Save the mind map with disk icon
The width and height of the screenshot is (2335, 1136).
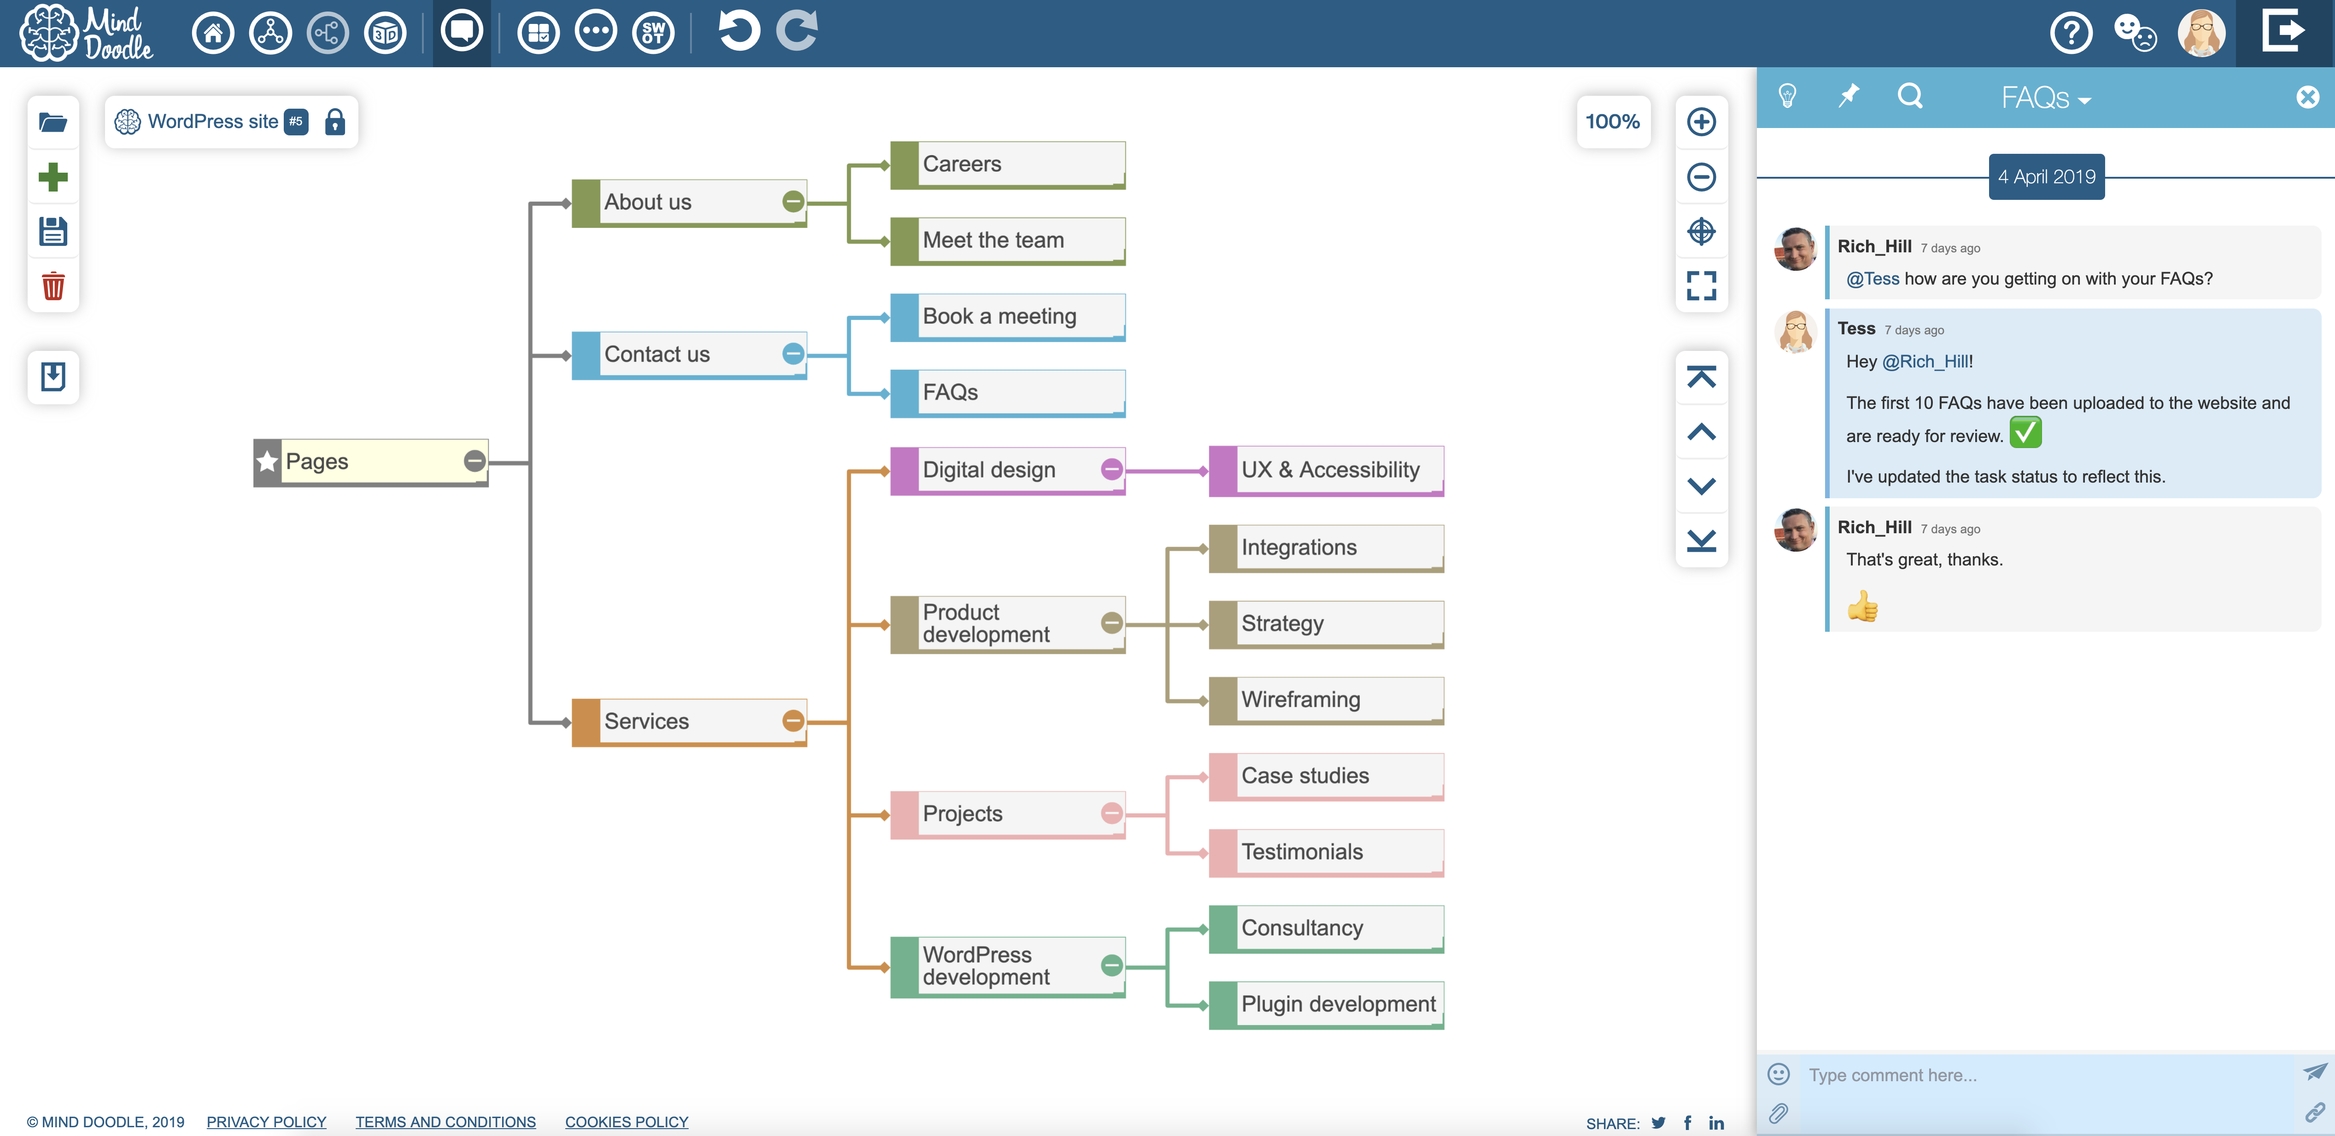53,232
